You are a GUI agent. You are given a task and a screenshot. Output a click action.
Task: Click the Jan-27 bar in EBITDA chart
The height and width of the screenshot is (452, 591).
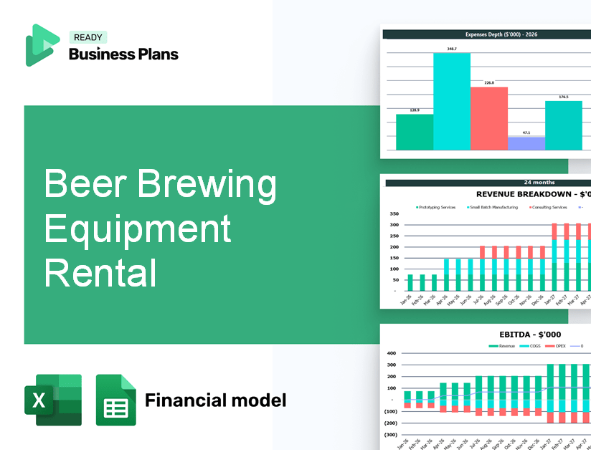[550, 393]
